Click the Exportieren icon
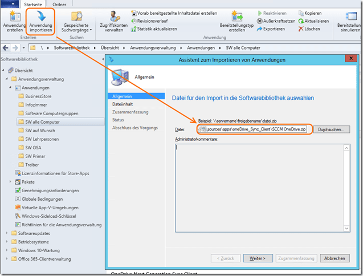This screenshot has height=276, width=363. tap(259, 29)
